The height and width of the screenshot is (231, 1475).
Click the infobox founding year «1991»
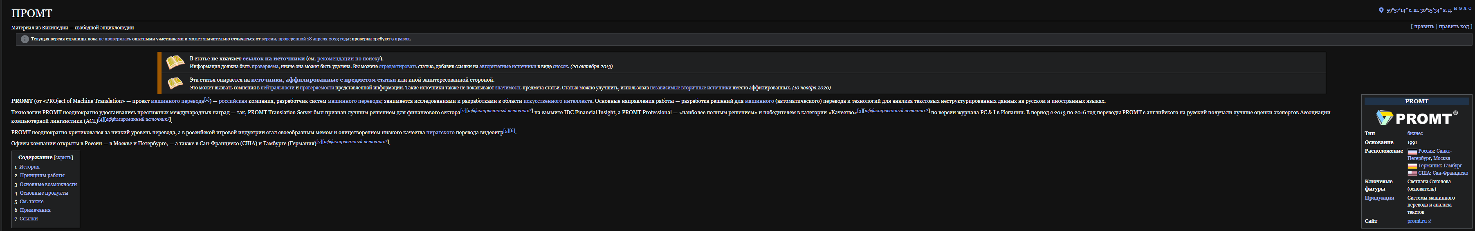pos(1412,142)
